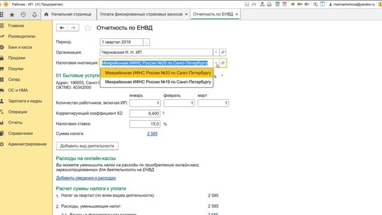Click the M+ memory add button
The width and height of the screenshot is (382, 215).
[300, 4]
